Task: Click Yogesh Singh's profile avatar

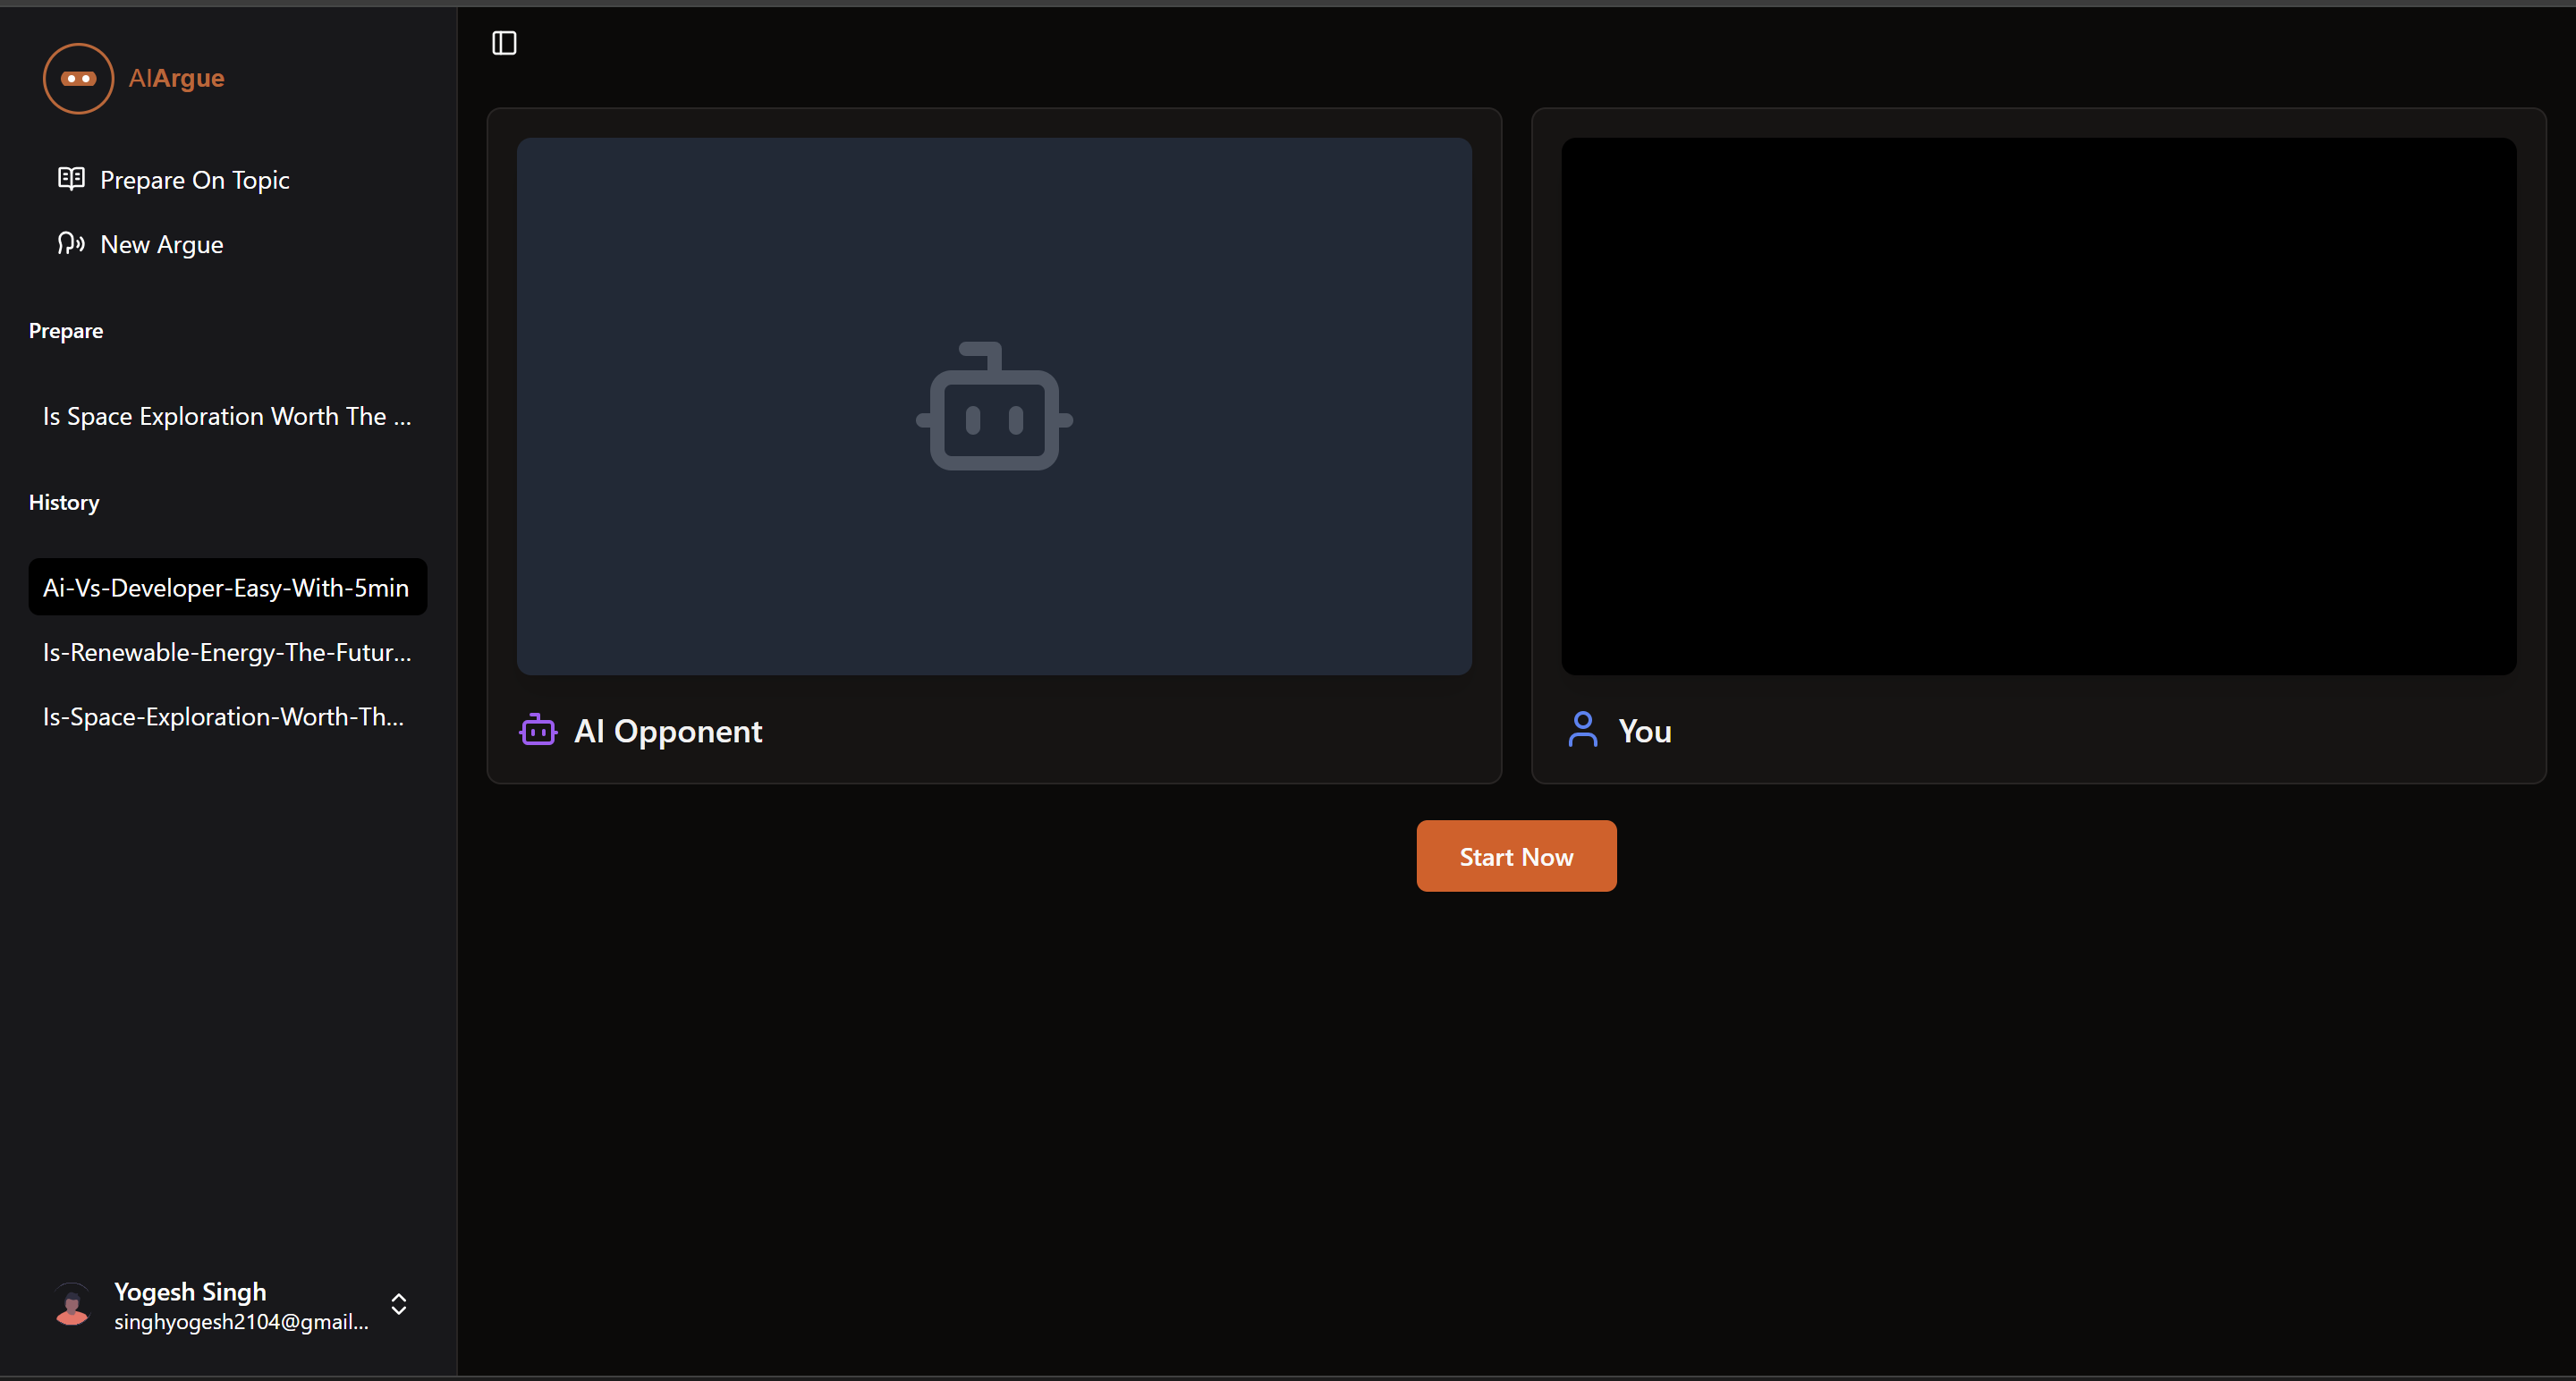Action: tap(72, 1304)
